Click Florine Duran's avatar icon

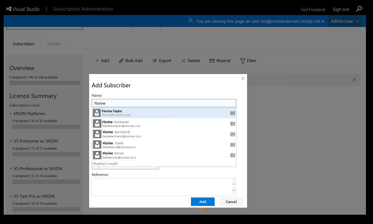[97, 155]
